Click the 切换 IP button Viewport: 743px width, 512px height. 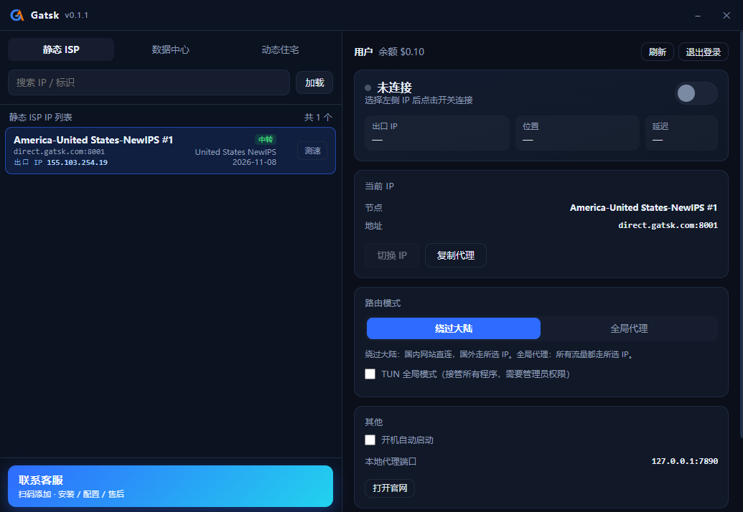[392, 255]
